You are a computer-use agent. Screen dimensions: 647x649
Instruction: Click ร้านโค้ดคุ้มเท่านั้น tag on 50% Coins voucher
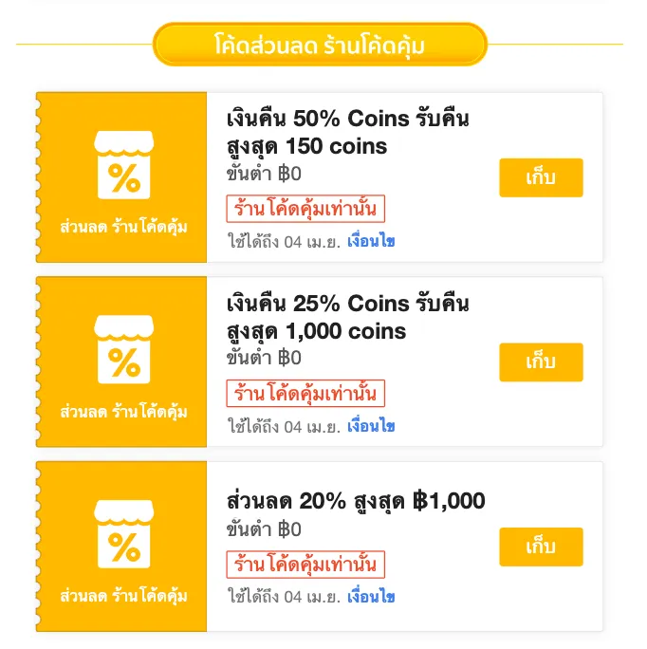(305, 208)
